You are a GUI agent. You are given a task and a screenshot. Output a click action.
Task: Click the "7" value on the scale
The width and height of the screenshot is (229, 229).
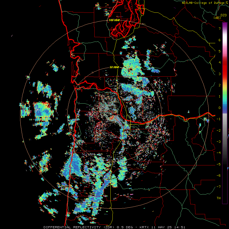point(220,28)
